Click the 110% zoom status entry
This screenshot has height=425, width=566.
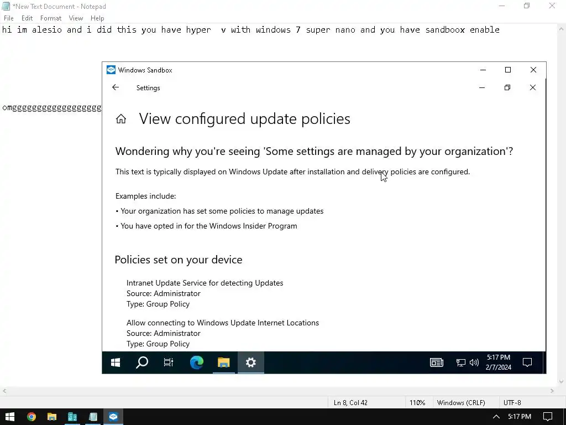417,403
